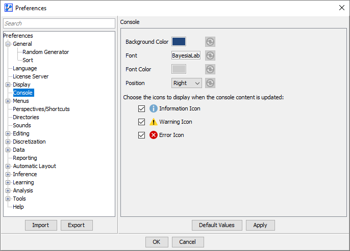The height and width of the screenshot is (251, 350).
Task: Select the Display tree label
Action: [21, 85]
